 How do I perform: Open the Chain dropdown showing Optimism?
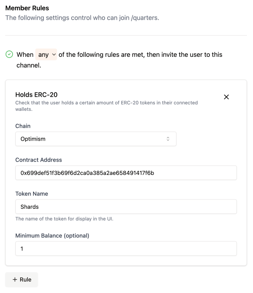[96, 139]
